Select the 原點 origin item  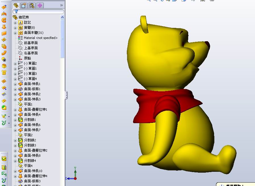(x=28, y=58)
